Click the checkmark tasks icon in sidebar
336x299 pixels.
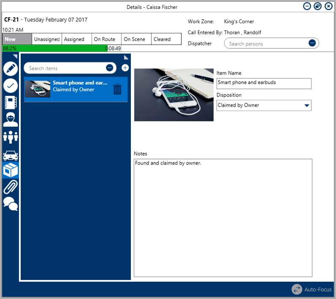coord(11,85)
